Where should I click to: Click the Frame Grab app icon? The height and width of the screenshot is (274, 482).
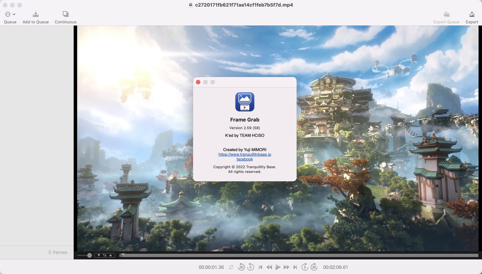coord(245,102)
